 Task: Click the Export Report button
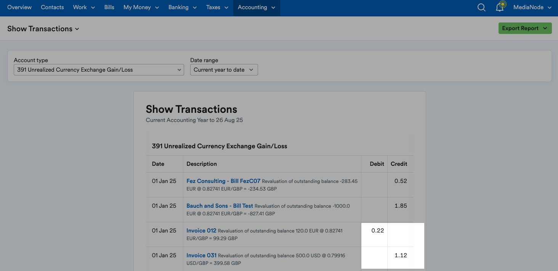click(525, 28)
